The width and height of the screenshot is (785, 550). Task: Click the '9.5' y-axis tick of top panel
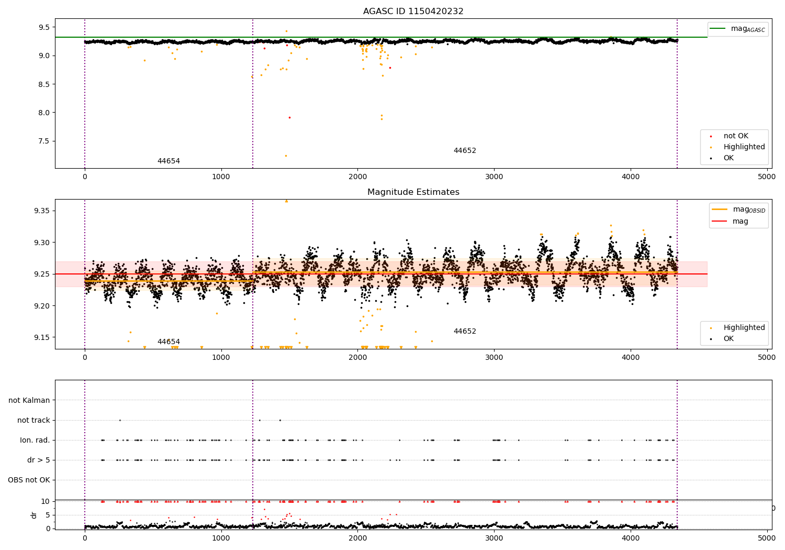click(44, 27)
